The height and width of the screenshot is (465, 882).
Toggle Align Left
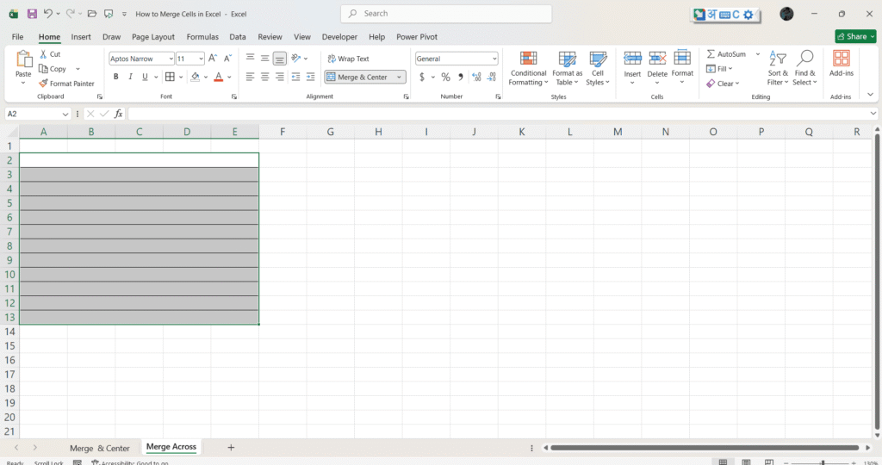[251, 77]
